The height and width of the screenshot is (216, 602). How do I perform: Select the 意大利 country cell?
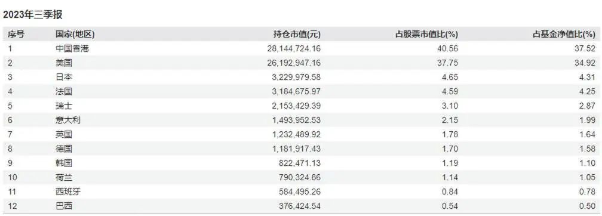tap(68, 120)
